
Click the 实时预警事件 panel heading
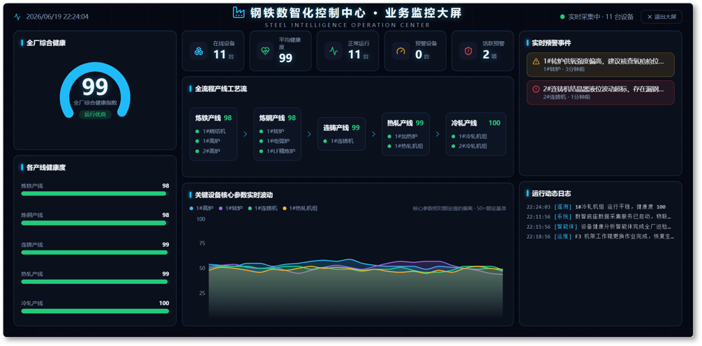[551, 43]
